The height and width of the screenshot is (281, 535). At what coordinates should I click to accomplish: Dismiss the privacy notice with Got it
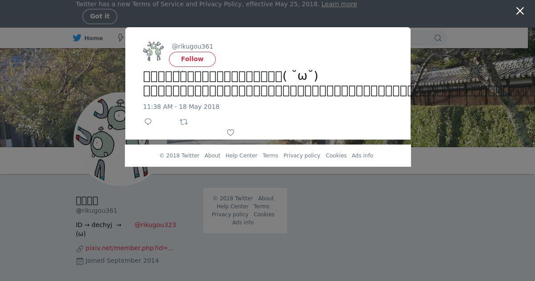tap(100, 16)
